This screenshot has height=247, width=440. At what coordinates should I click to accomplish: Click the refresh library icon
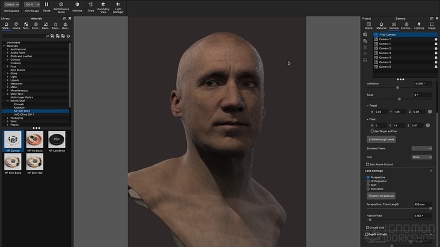[68, 36]
